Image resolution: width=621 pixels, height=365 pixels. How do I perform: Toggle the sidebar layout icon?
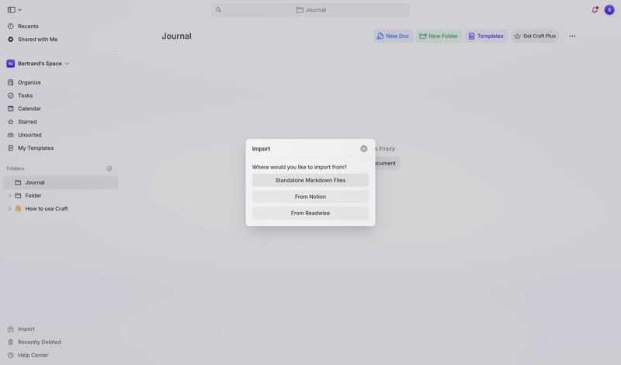coord(11,10)
